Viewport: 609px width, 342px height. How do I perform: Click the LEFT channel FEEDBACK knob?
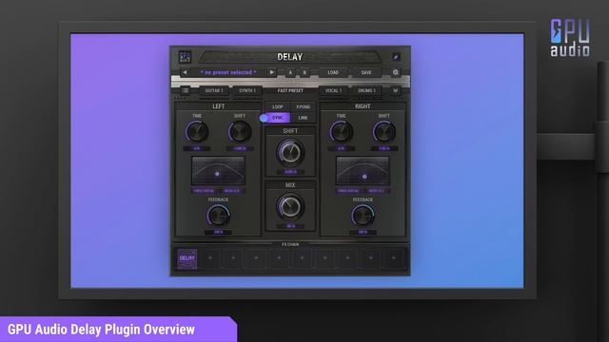(218, 216)
